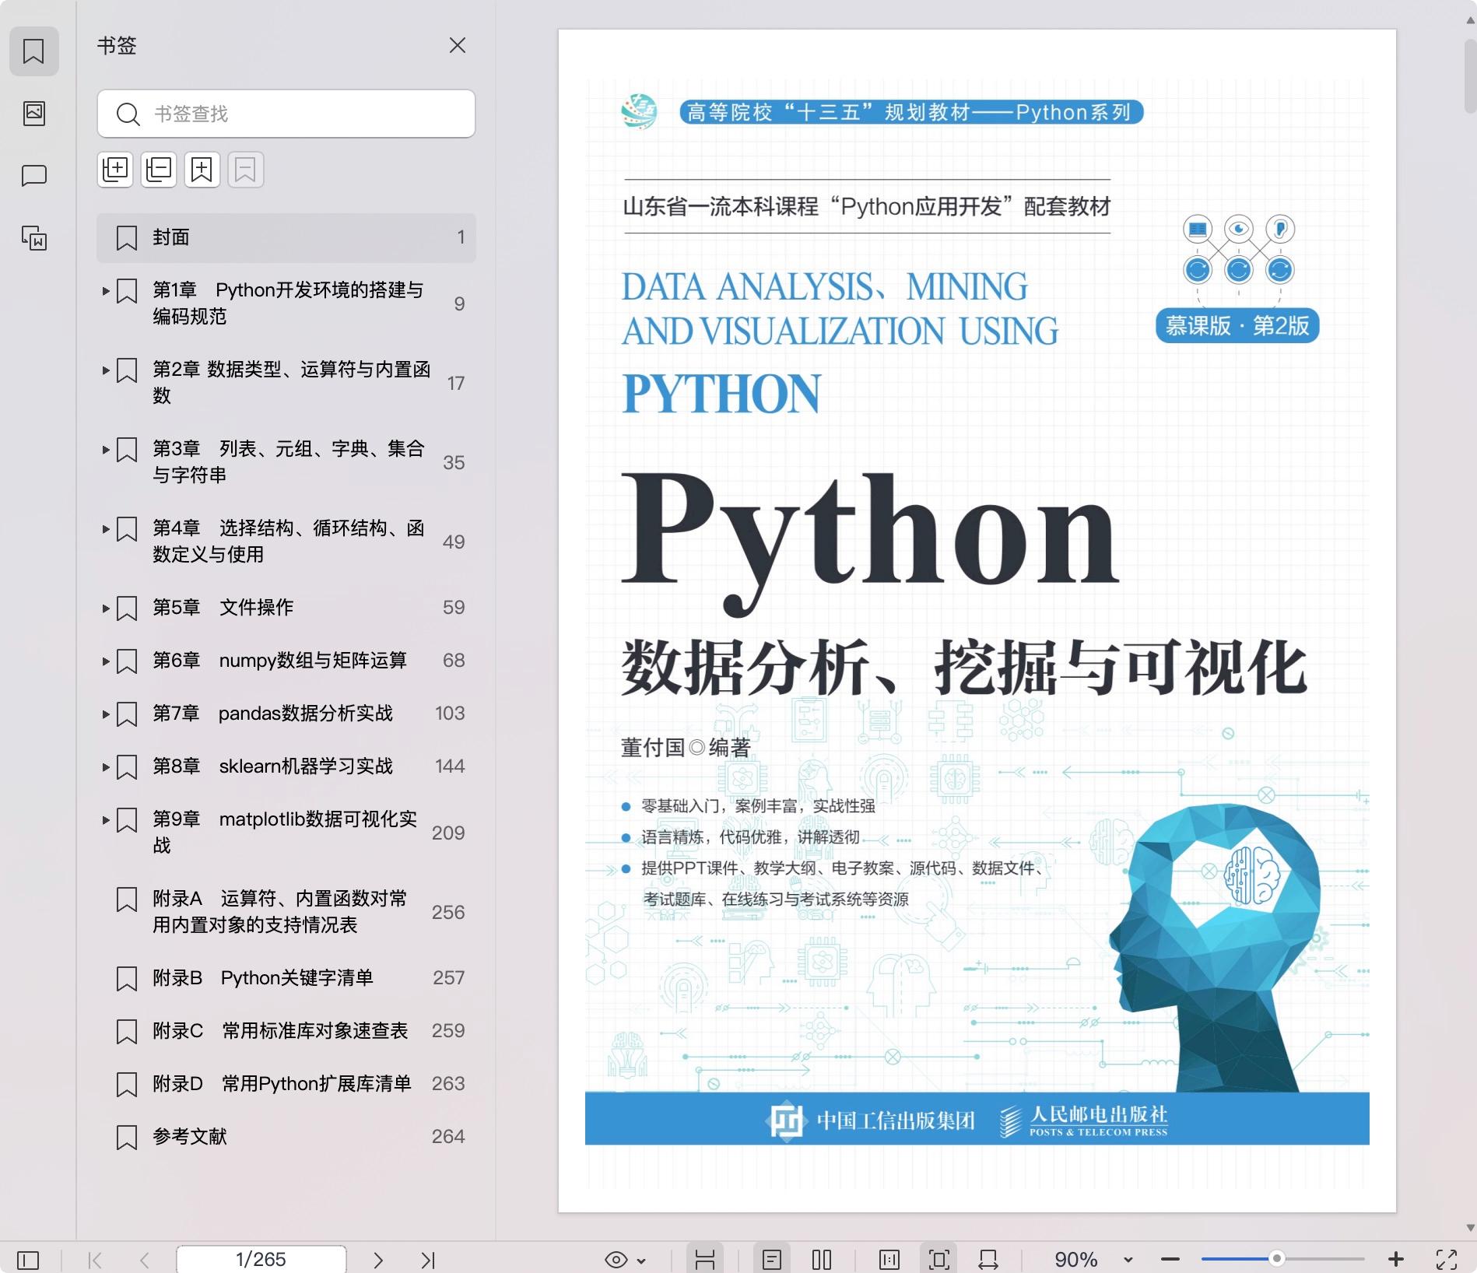Click page number 144 beside 第8章
Image resolution: width=1477 pixels, height=1273 pixels.
(x=450, y=766)
